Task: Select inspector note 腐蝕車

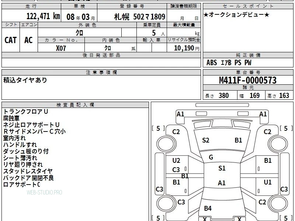Action: click(x=11, y=118)
